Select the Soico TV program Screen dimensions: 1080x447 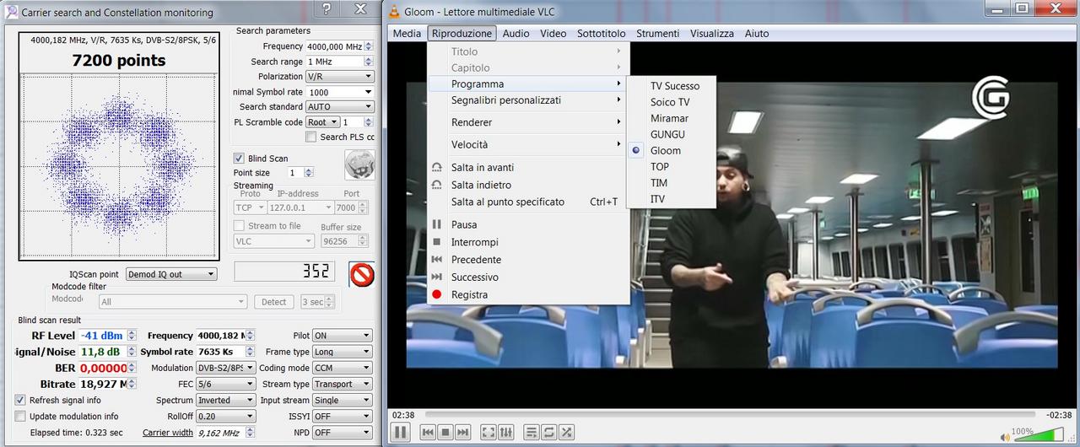[x=670, y=102]
